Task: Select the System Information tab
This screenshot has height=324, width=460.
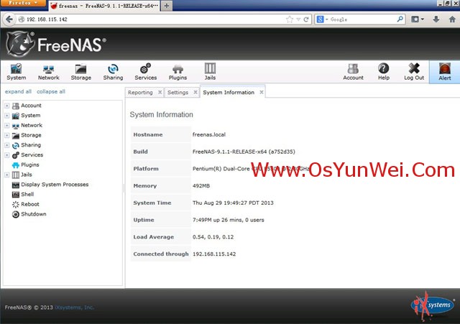Action: (229, 93)
